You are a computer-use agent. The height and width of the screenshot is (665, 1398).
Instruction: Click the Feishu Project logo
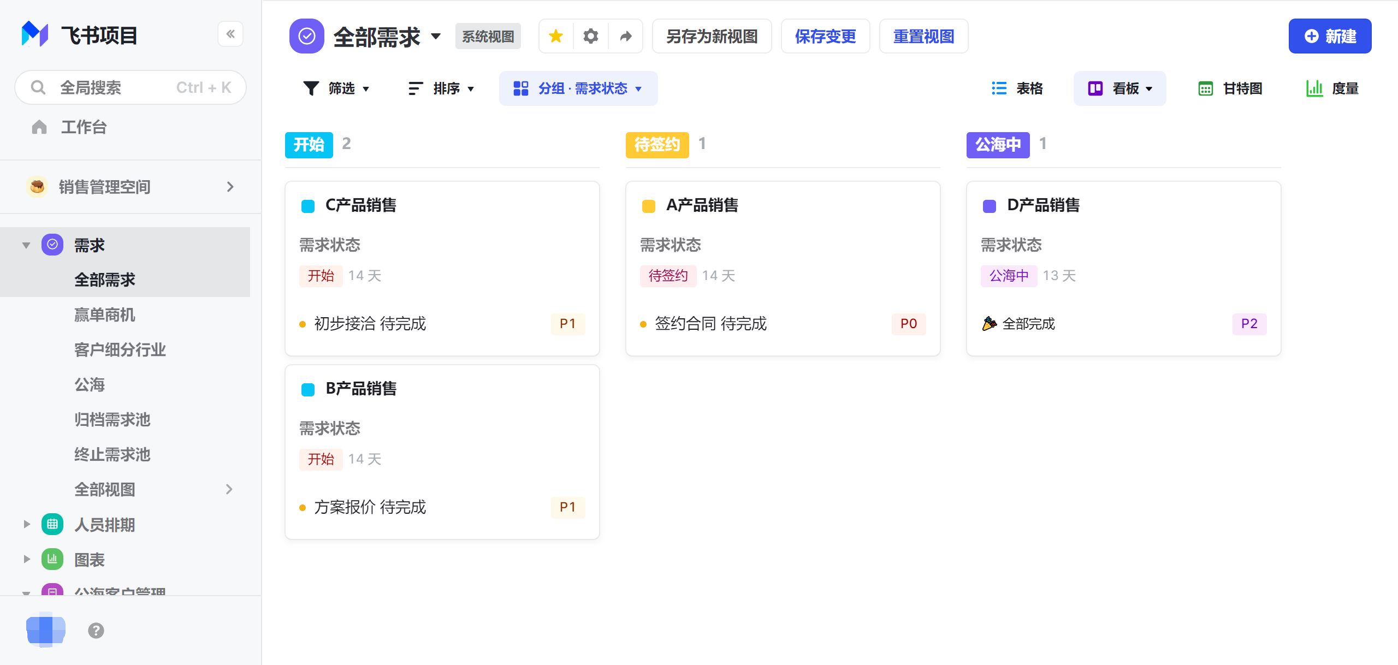(35, 34)
